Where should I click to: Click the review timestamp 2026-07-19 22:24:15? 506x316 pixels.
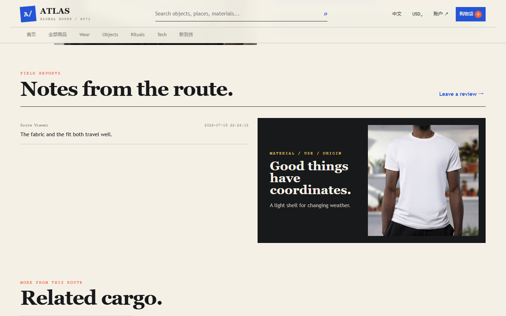pos(226,125)
